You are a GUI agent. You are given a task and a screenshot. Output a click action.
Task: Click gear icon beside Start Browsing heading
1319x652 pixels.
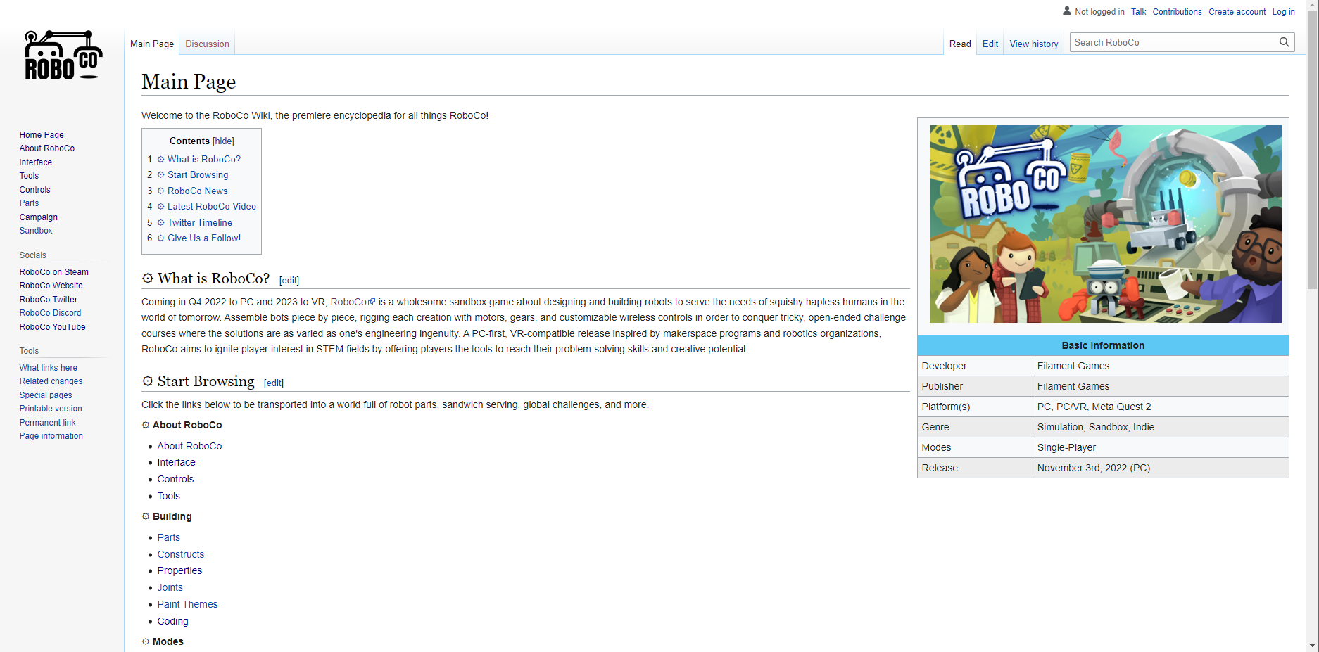tap(148, 381)
